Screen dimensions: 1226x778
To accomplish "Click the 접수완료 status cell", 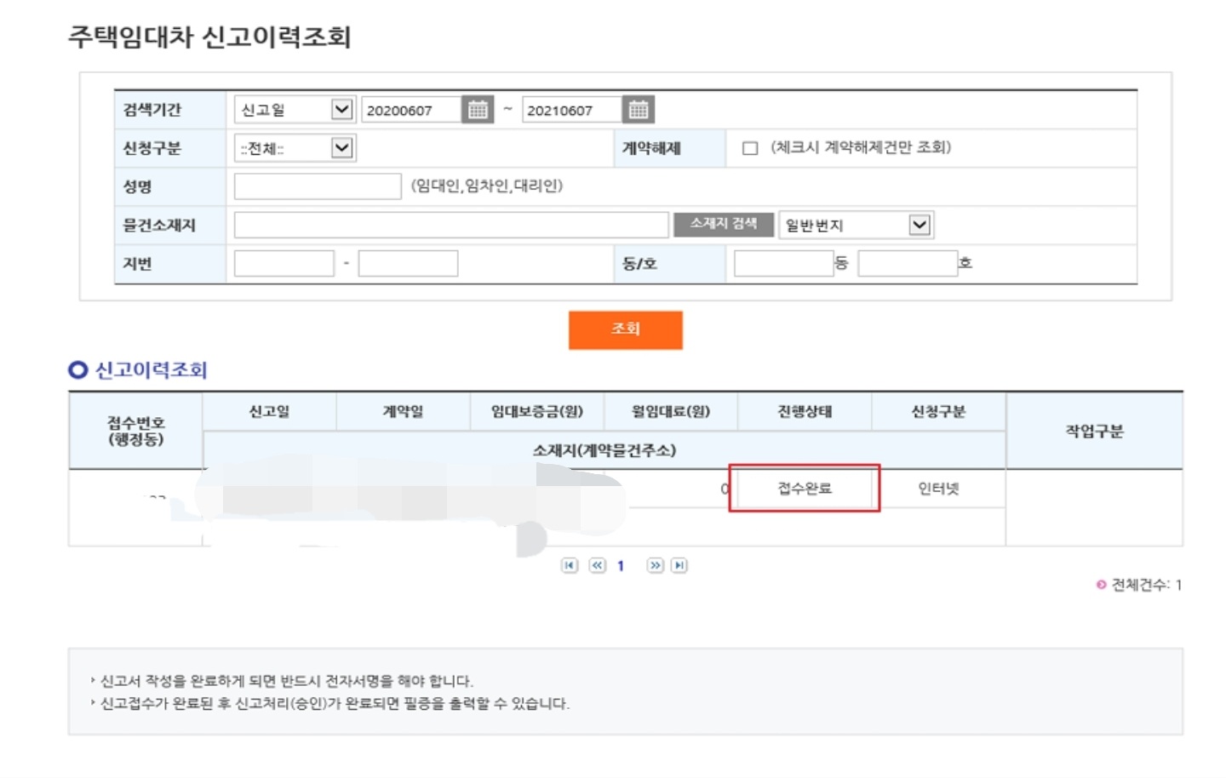I will coord(805,489).
